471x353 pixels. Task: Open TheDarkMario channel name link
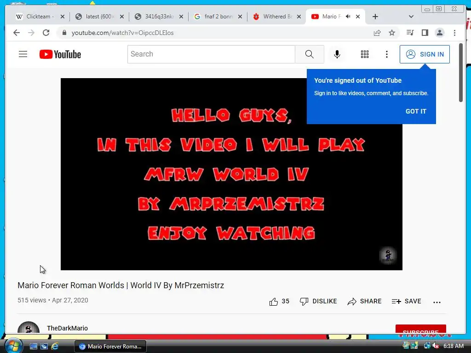(67, 328)
